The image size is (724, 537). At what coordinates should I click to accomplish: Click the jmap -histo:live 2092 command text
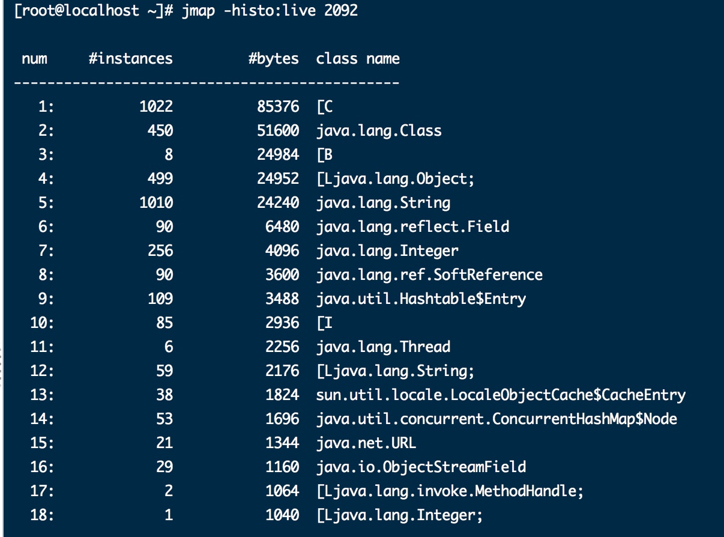pyautogui.click(x=270, y=11)
